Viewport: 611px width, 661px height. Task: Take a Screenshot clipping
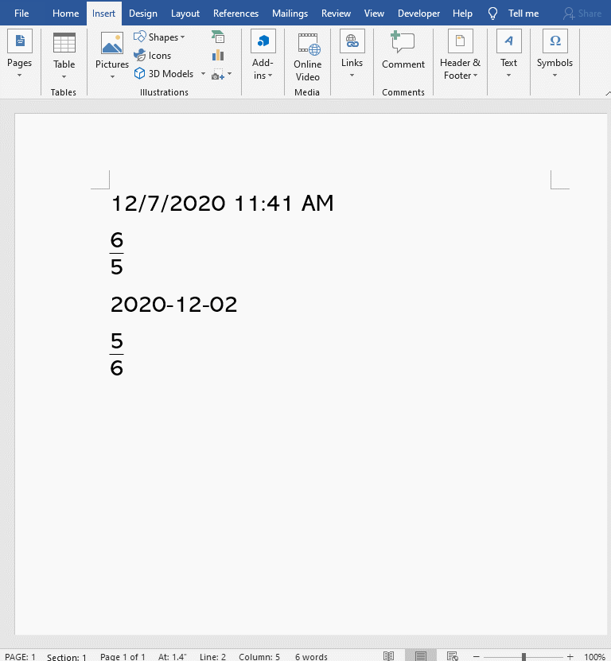(218, 74)
